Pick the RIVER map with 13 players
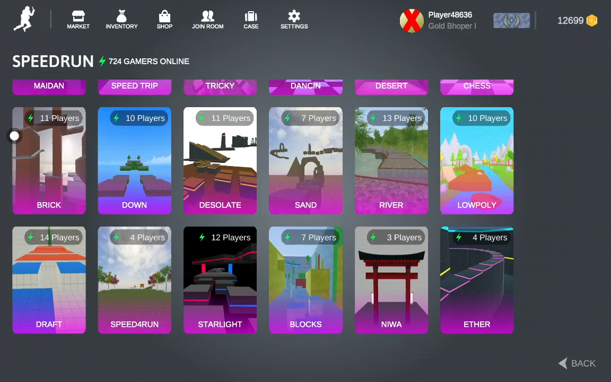The height and width of the screenshot is (382, 611). coord(391,161)
